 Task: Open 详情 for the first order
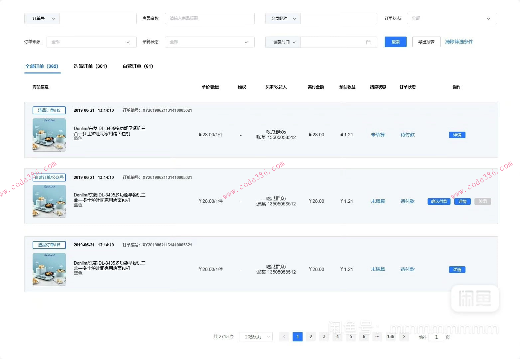[457, 135]
